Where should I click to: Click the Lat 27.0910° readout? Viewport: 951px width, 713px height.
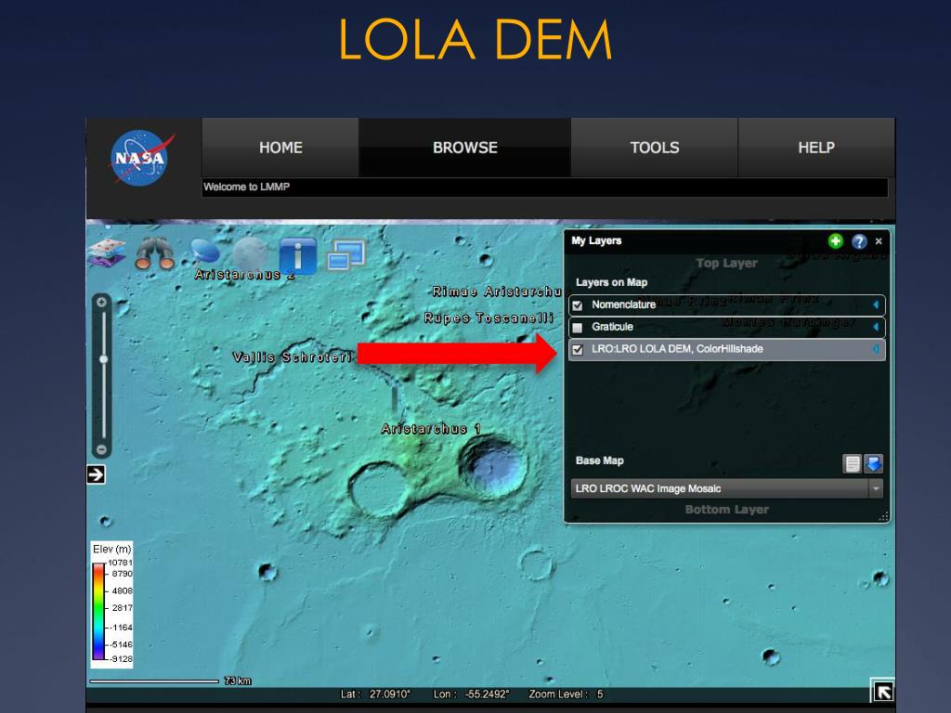click(375, 694)
